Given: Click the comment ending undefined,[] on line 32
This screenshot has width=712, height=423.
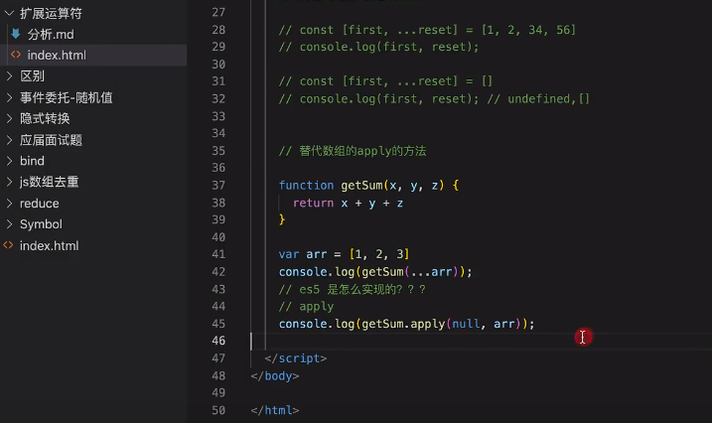Looking at the screenshot, I should (434, 99).
